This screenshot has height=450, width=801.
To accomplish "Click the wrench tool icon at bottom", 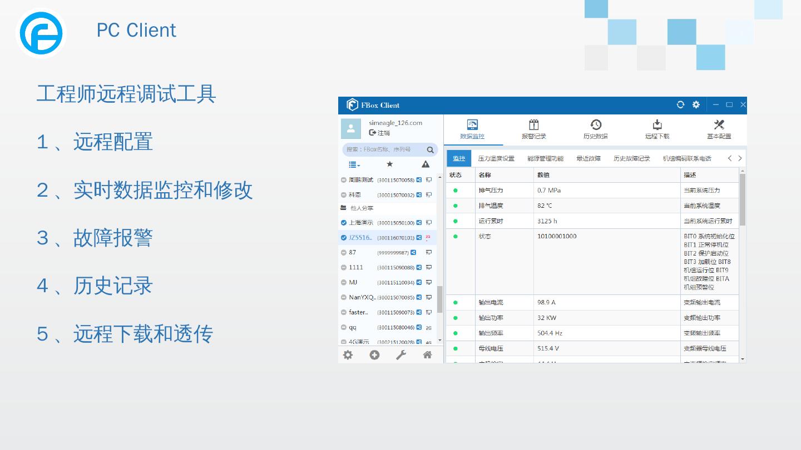I will [x=400, y=355].
